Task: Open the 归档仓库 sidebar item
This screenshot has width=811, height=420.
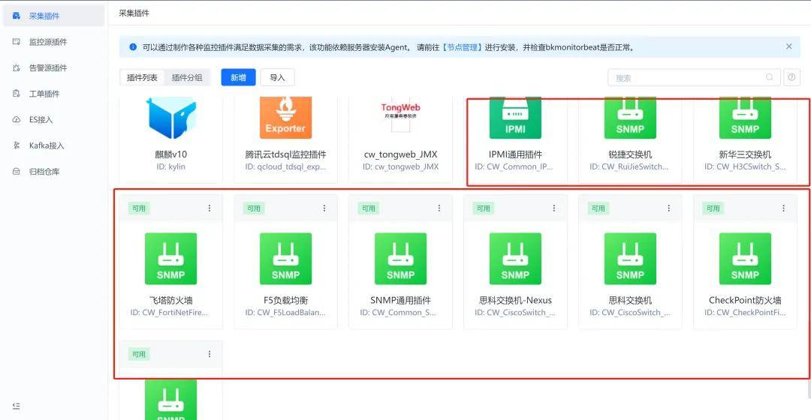Action: click(x=53, y=171)
